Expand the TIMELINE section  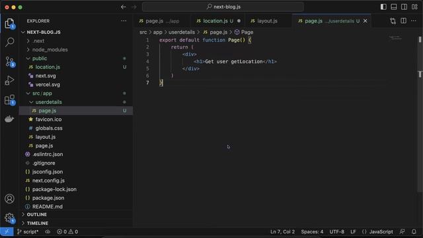tap(76, 223)
